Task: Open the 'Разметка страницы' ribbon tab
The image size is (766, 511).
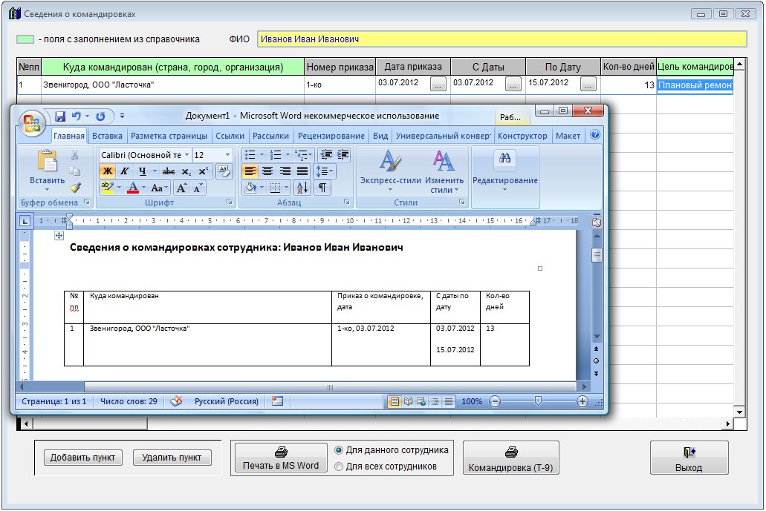Action: pyautogui.click(x=169, y=136)
